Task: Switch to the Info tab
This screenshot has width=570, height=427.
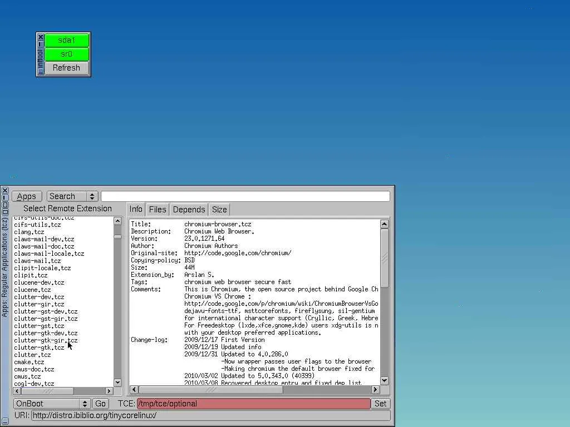Action: pos(136,210)
